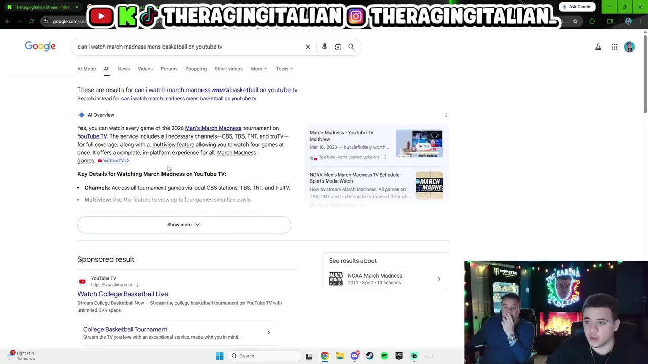Viewport: 648px width, 364px height.
Task: Open the light rain weather widget
Action: coord(22,356)
